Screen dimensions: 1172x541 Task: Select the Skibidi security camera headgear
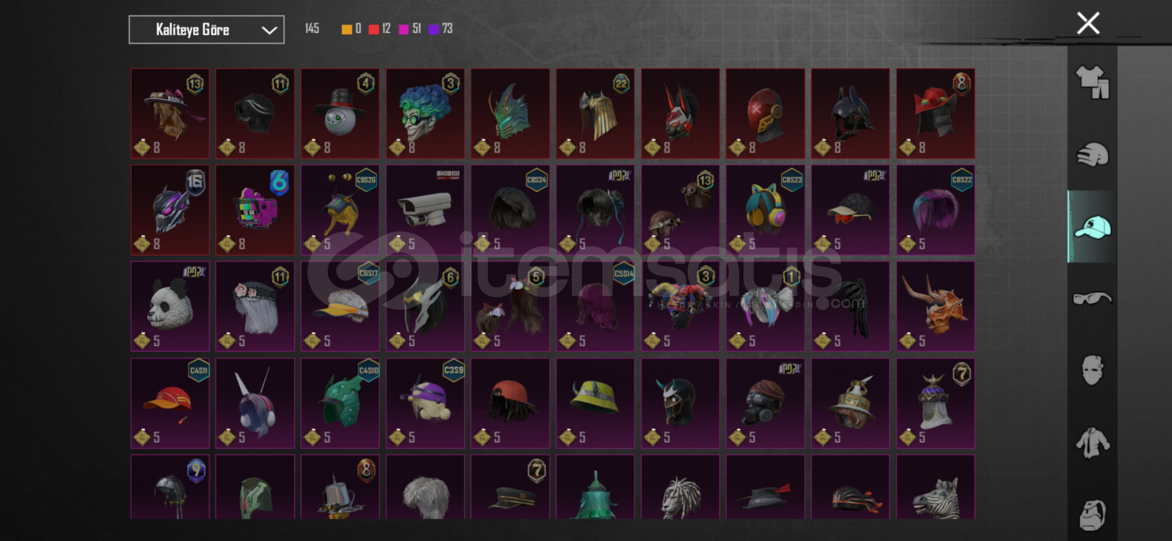pos(425,210)
